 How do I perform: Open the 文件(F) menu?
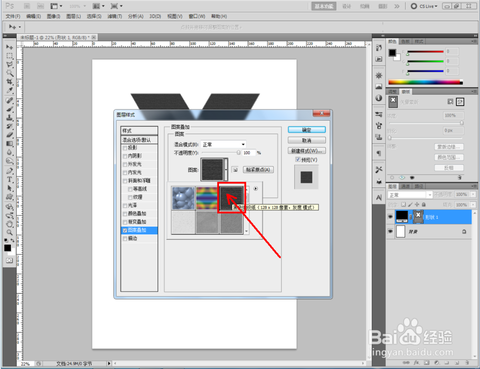[13, 16]
